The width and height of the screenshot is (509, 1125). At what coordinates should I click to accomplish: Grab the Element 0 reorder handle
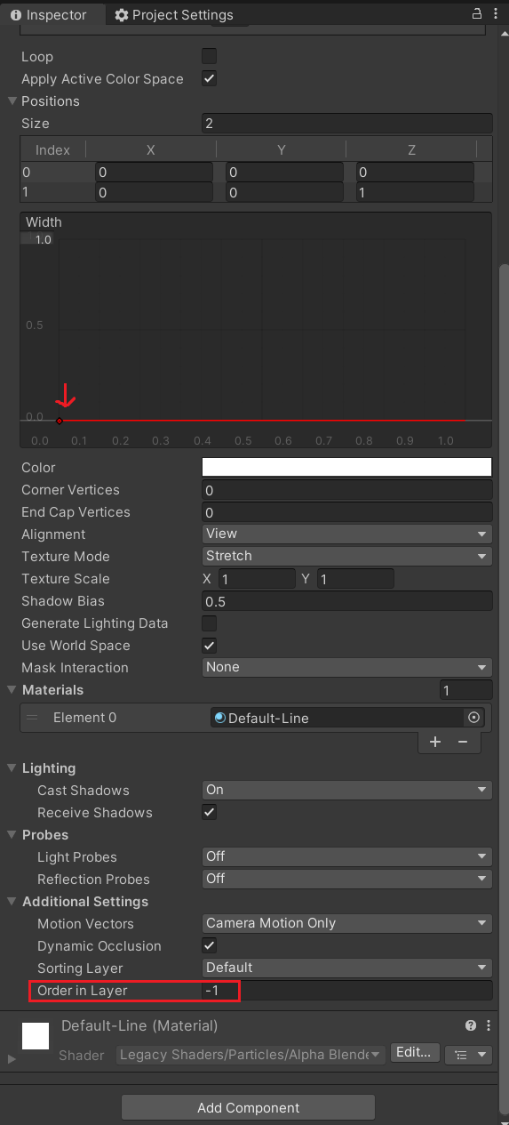pos(32,718)
